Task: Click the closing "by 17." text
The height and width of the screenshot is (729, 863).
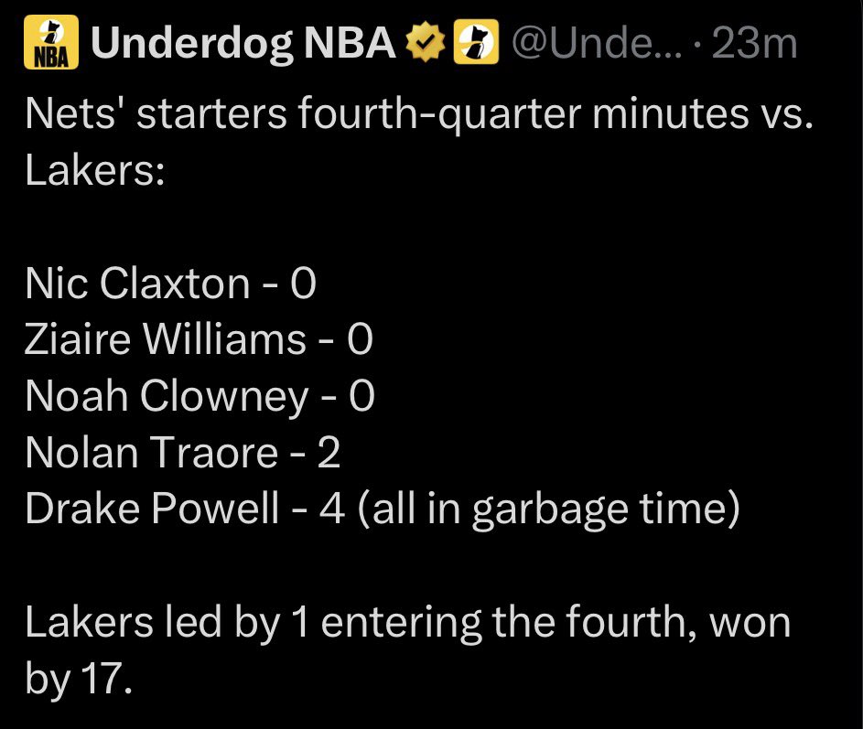Action: [79, 680]
